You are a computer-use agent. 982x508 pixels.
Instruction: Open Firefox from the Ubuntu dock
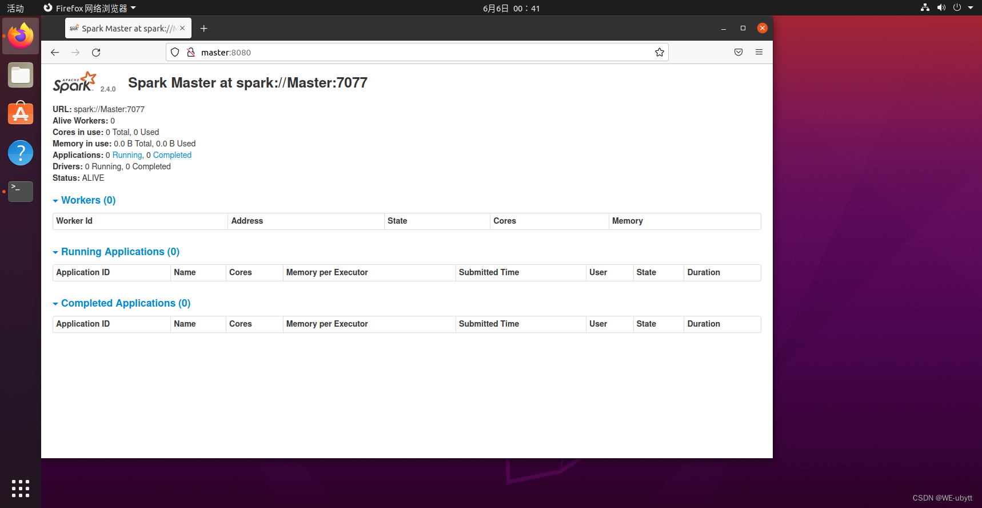tap(21, 36)
